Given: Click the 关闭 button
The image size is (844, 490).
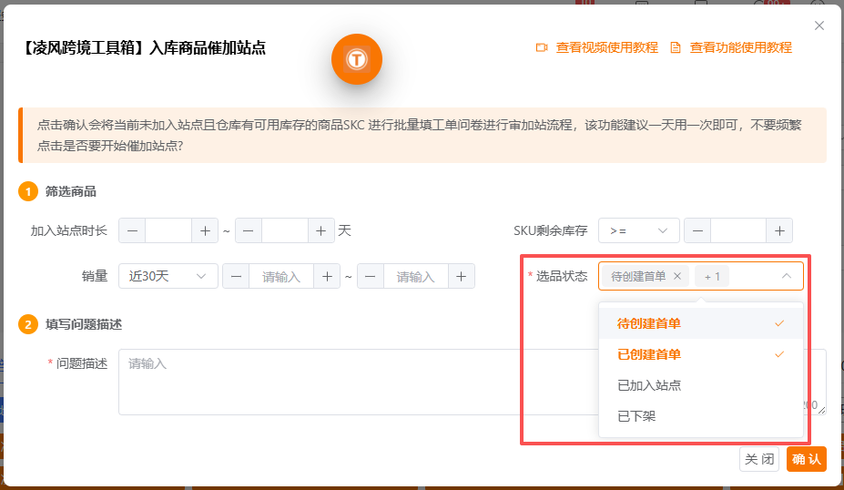Looking at the screenshot, I should point(759,459).
